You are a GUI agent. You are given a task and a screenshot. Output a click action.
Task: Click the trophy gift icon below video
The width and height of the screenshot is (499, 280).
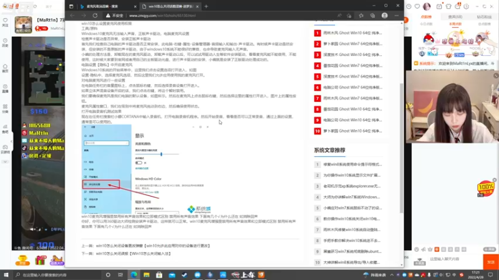click(x=22, y=260)
